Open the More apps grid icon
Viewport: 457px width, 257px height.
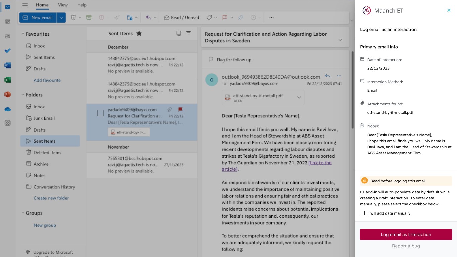coord(7,123)
